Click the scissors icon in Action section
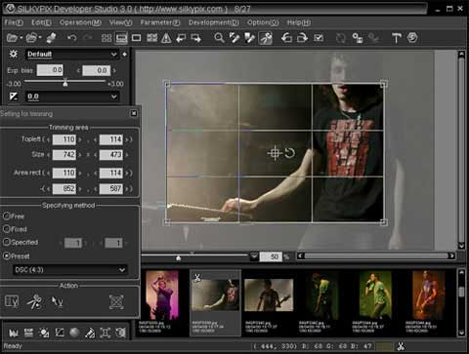 click(35, 302)
